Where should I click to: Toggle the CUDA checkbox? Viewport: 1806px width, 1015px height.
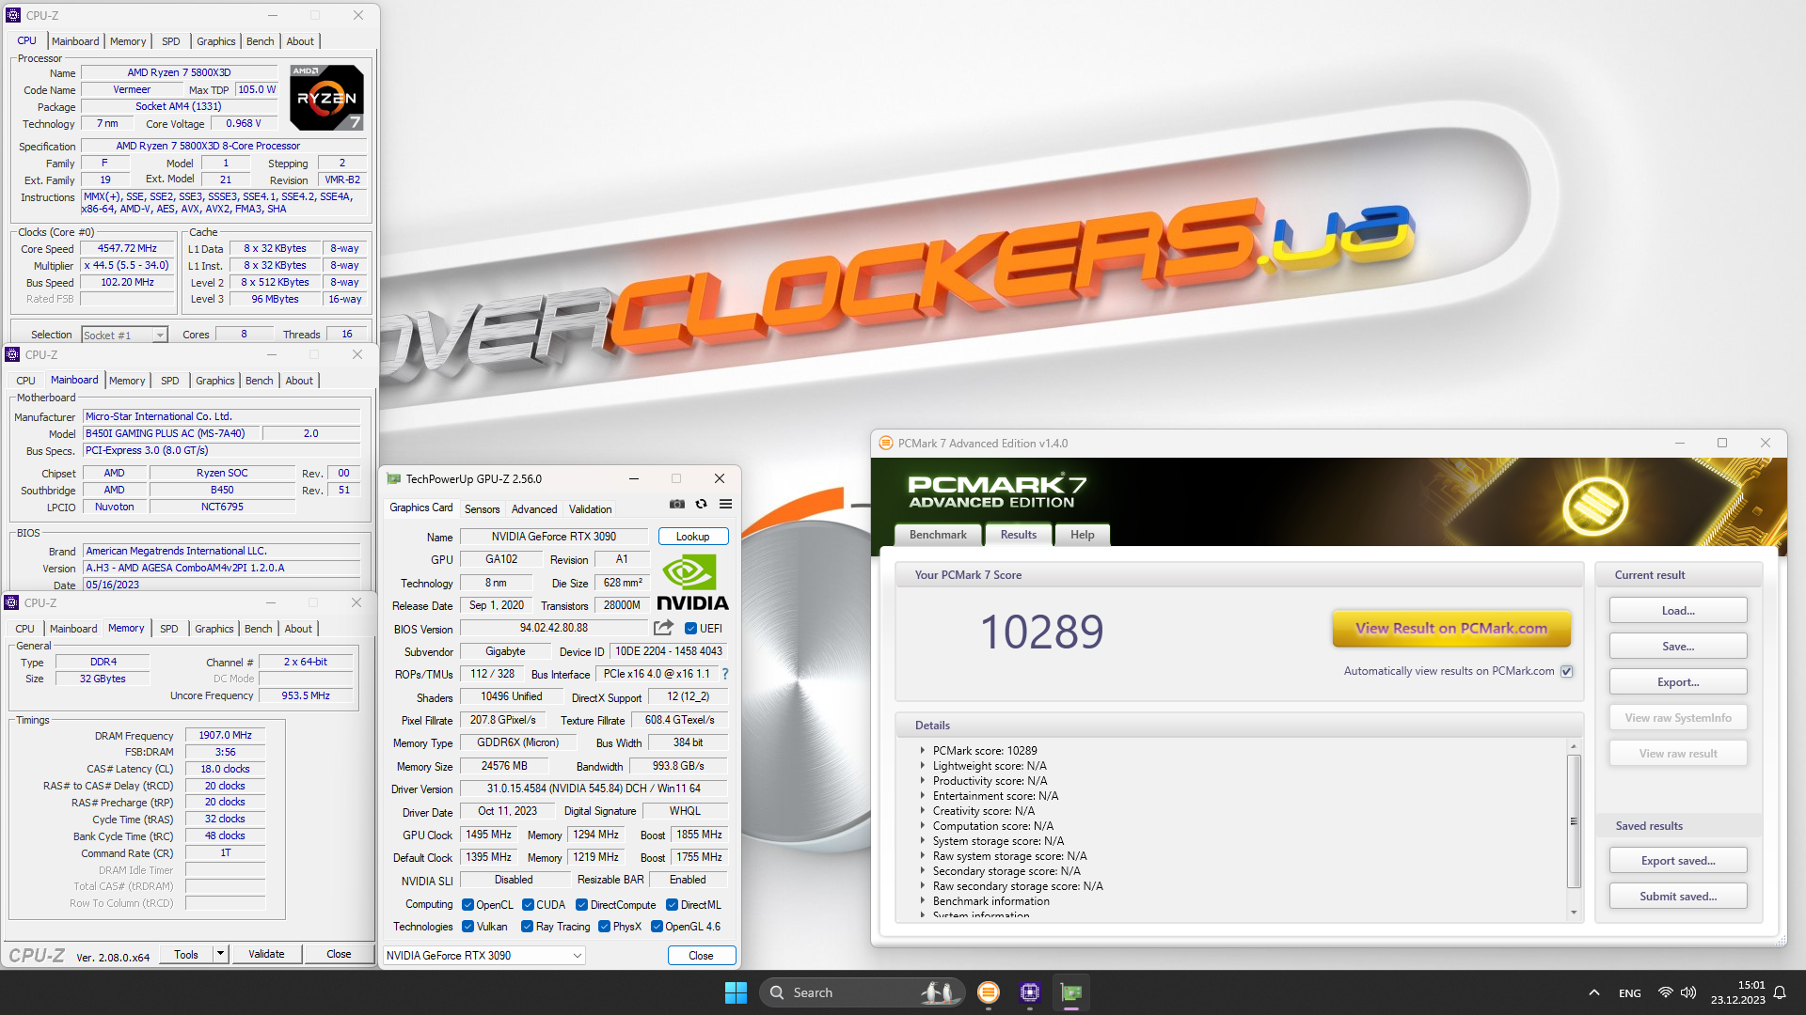(x=528, y=905)
